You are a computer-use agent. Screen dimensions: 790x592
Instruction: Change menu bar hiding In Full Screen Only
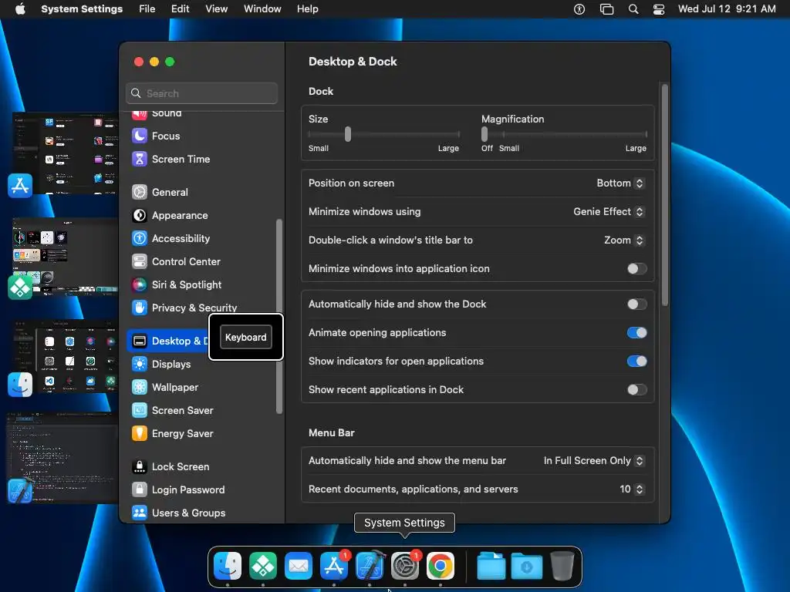point(594,461)
